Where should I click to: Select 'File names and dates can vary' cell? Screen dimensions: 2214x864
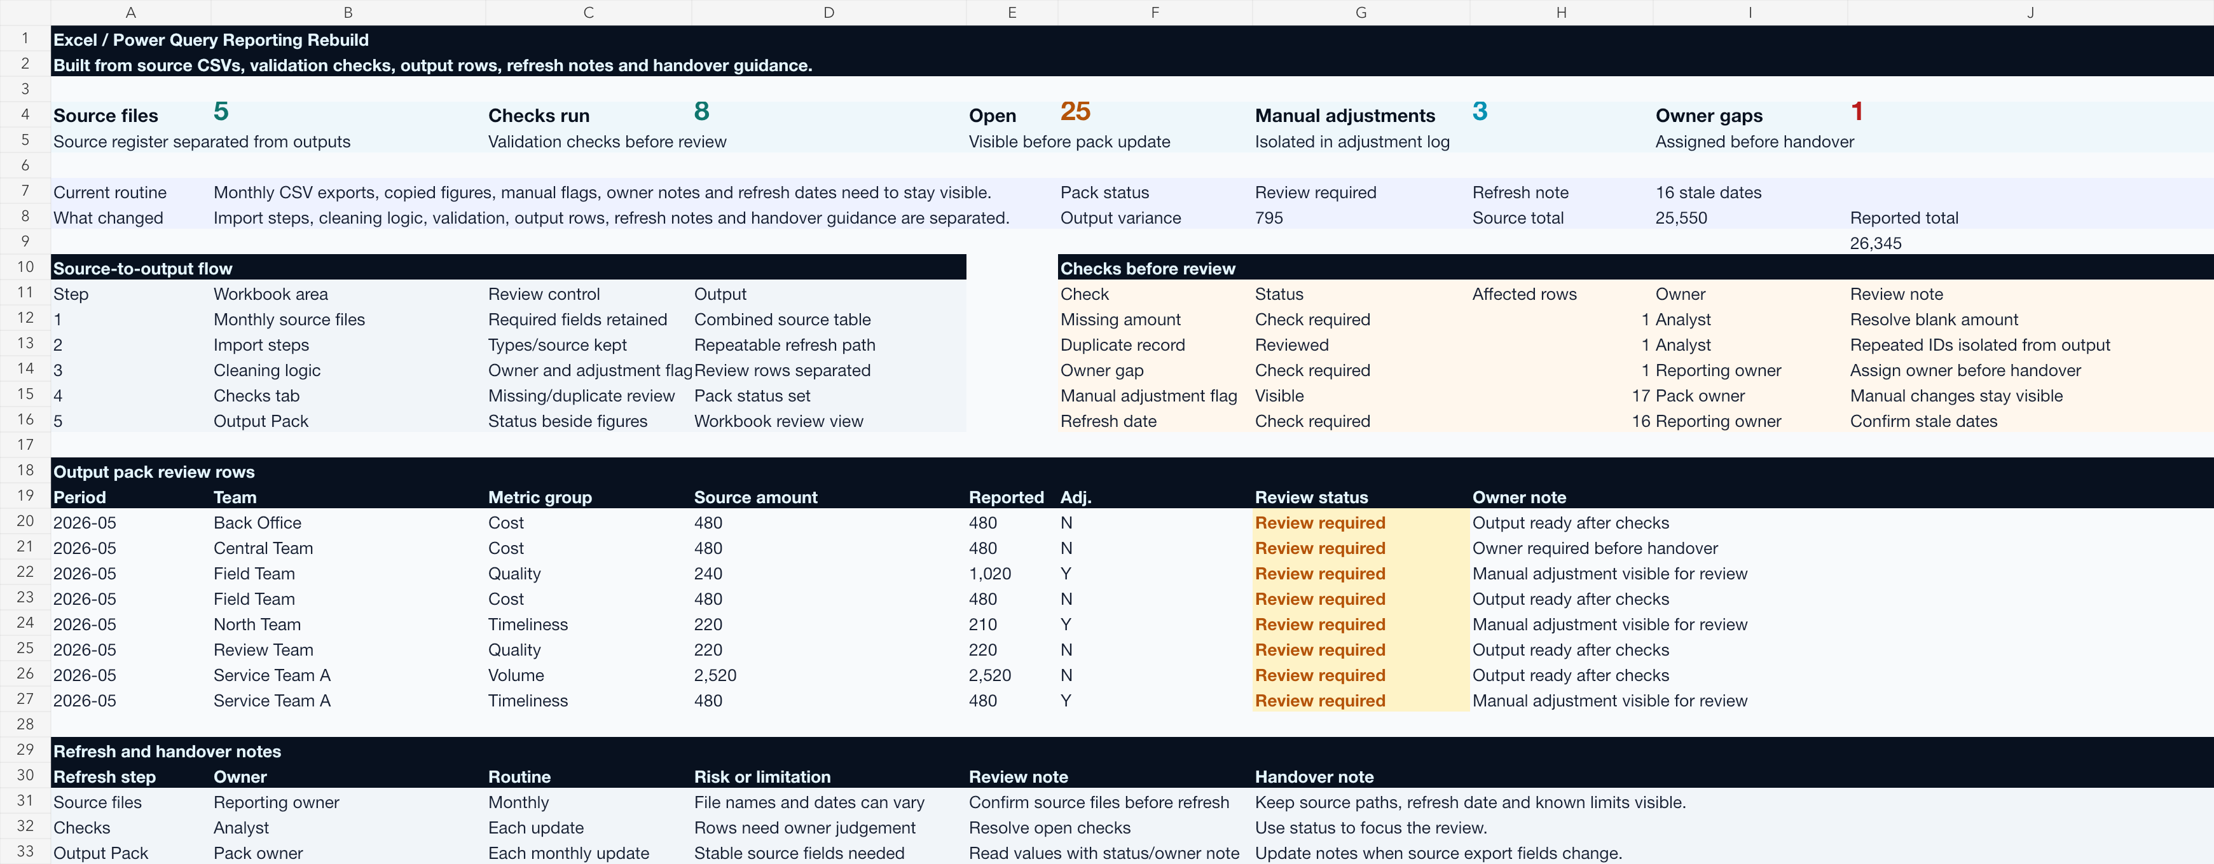[809, 802]
